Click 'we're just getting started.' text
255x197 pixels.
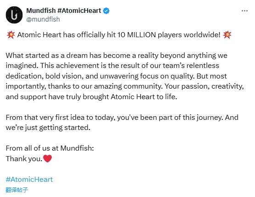click(48, 128)
